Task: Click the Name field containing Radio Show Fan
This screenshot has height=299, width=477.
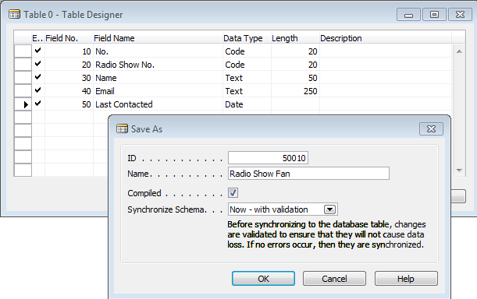Action: (308, 174)
